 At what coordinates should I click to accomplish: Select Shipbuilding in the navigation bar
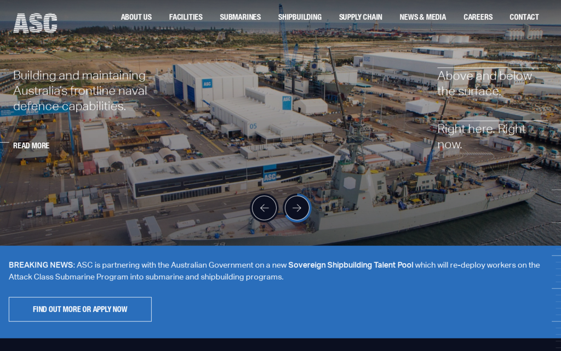pyautogui.click(x=300, y=17)
